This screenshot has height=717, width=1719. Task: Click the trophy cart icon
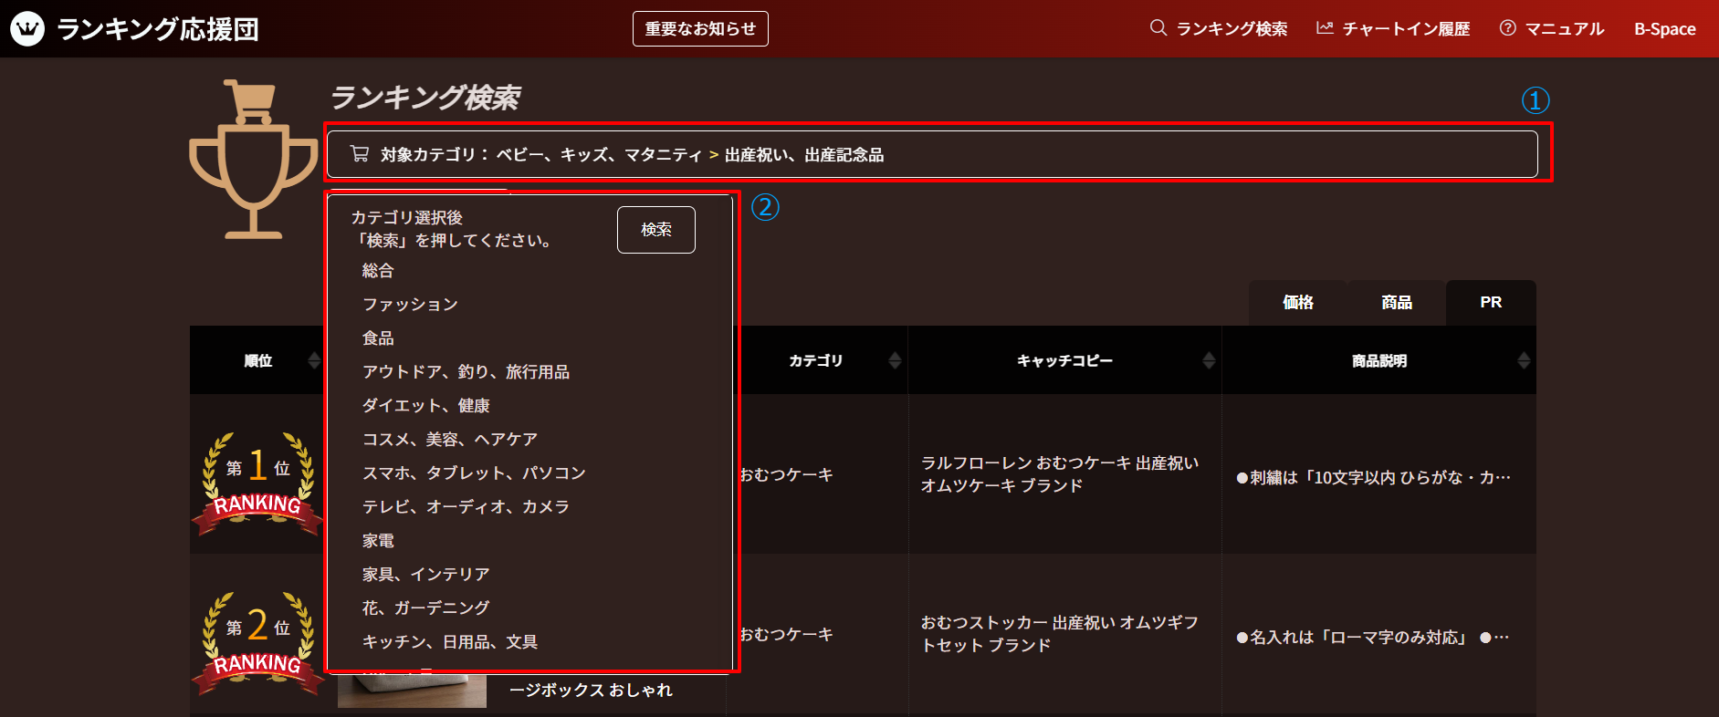(x=253, y=160)
